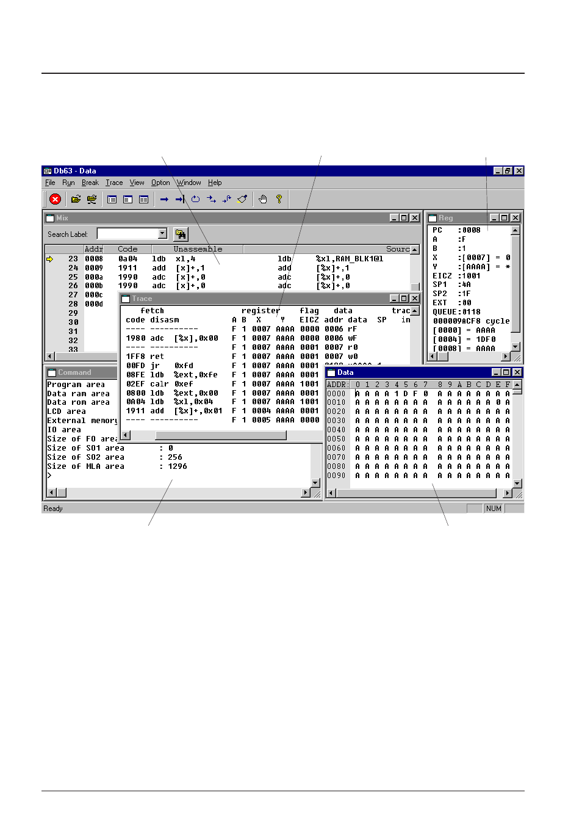Click the Mix window title icon

point(51,218)
